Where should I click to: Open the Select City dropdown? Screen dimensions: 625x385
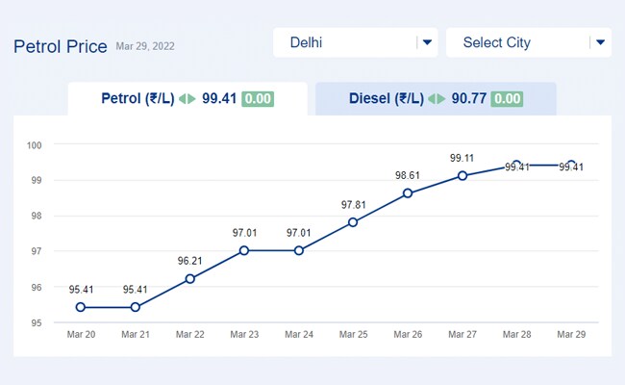[519, 42]
